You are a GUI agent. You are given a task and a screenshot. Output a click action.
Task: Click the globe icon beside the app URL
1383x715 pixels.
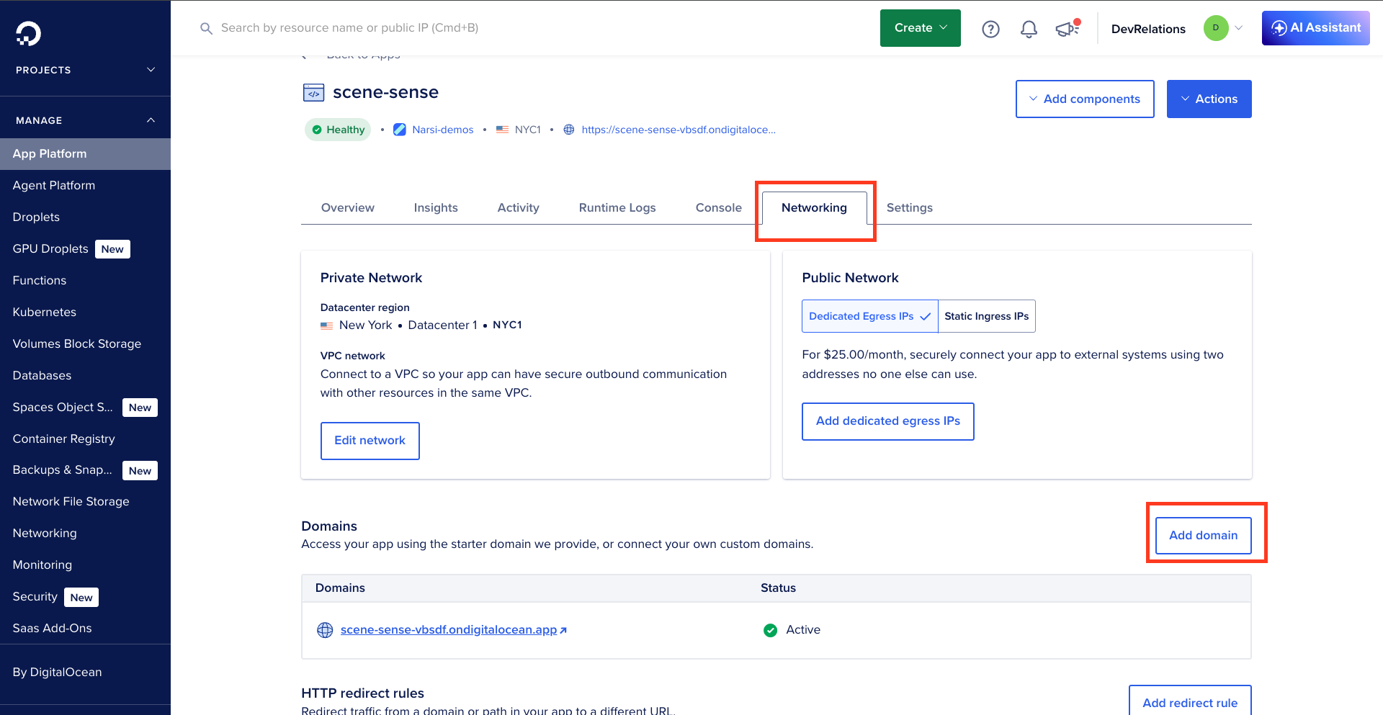pyautogui.click(x=568, y=130)
